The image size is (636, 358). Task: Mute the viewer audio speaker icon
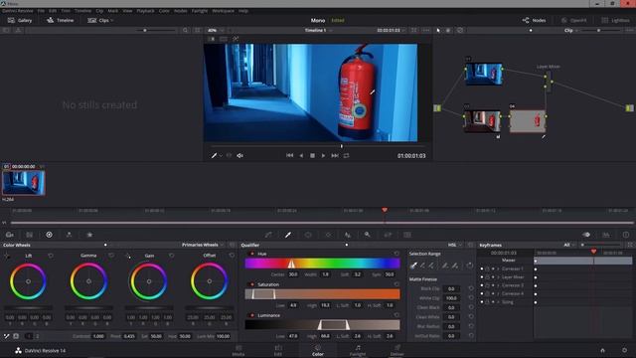pyautogui.click(x=240, y=155)
